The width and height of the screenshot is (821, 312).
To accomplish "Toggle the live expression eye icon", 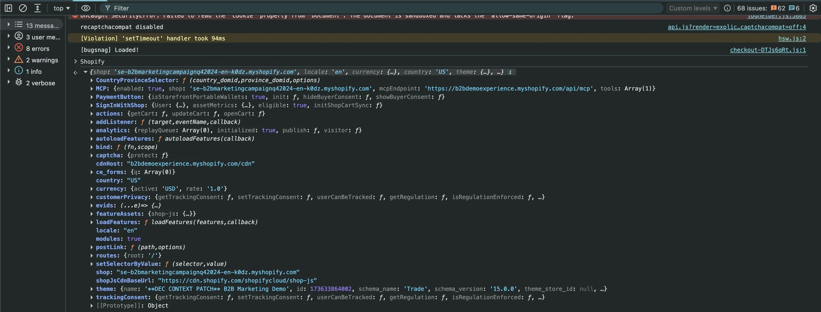I will click(86, 8).
